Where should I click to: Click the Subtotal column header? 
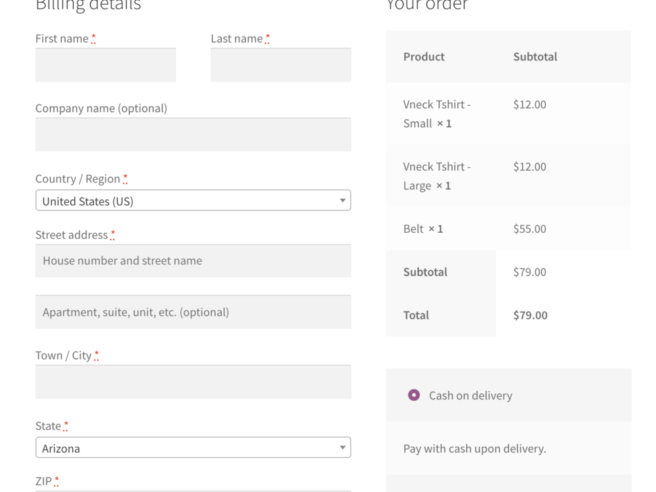coord(535,56)
